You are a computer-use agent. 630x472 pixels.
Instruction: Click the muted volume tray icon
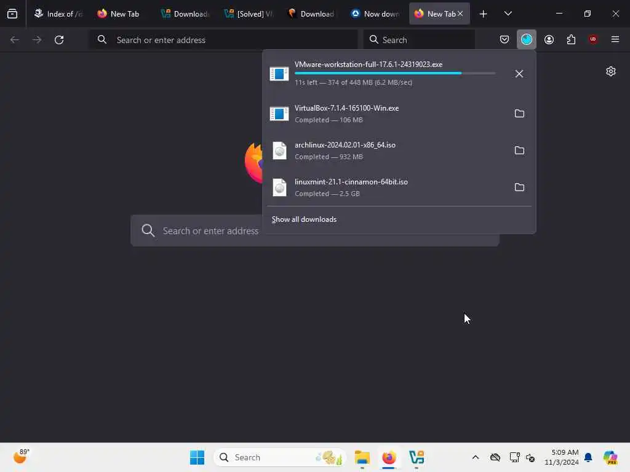(x=530, y=457)
